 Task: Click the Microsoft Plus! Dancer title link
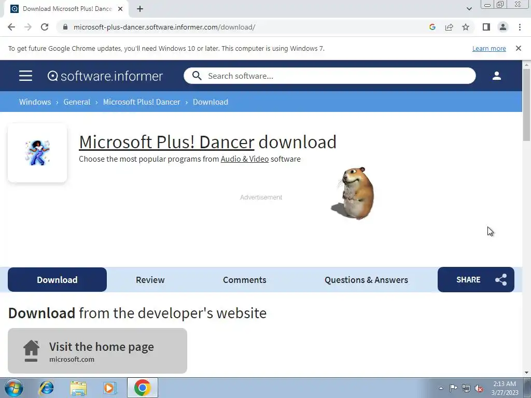click(166, 142)
